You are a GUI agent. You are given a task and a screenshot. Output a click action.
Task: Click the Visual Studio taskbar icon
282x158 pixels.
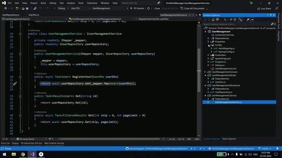(x=32, y=154)
